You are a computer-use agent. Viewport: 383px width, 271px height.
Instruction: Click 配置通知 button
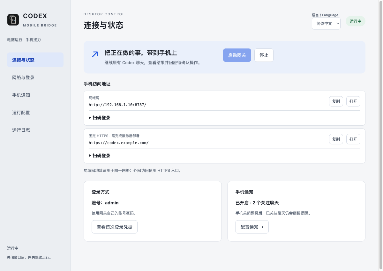click(x=252, y=227)
